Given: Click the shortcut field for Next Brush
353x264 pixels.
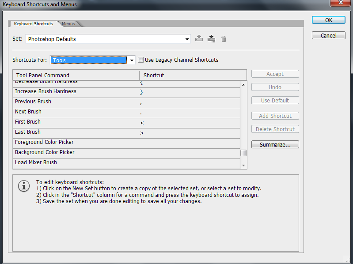Looking at the screenshot, I should 190,112.
